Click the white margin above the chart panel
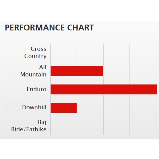This screenshot has width=159, height=159. coord(79,10)
